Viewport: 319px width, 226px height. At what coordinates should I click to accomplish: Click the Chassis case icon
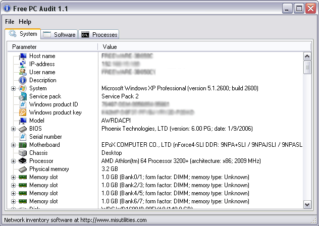(23, 153)
